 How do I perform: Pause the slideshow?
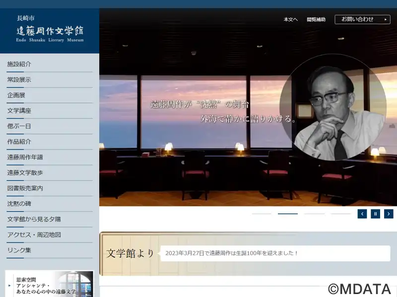point(375,214)
